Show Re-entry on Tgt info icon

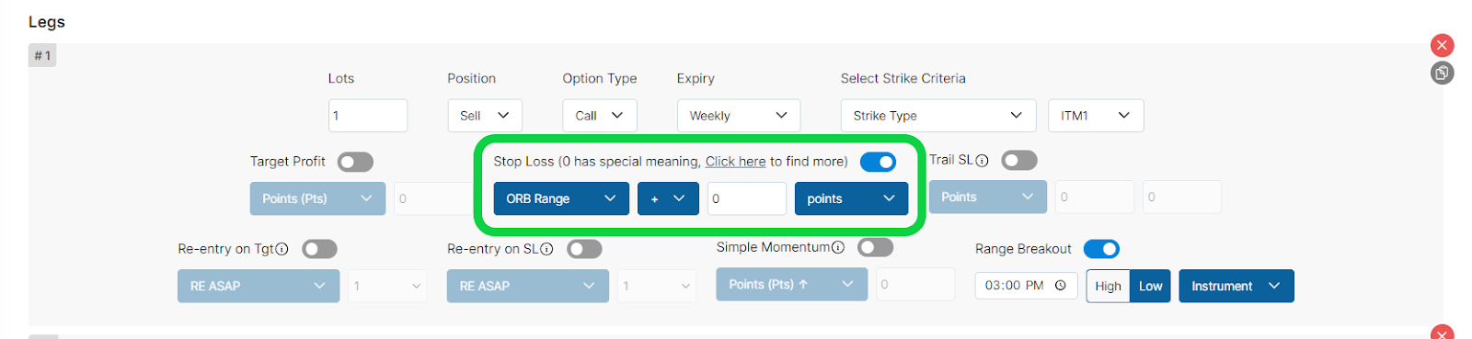(x=282, y=249)
